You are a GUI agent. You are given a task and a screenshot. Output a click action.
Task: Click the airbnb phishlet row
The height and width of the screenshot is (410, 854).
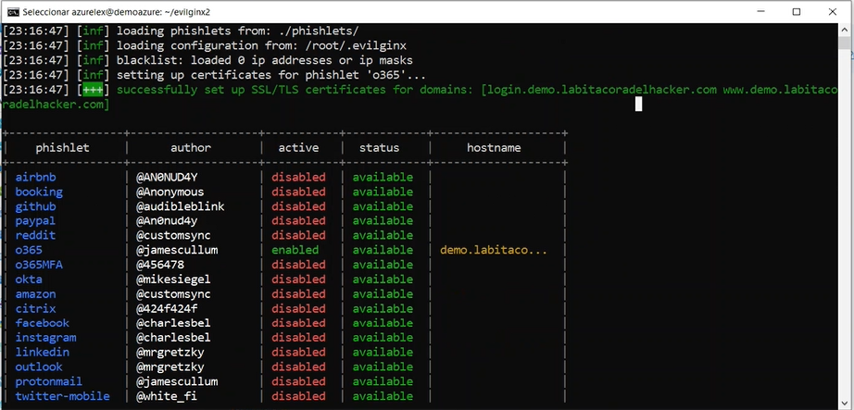(283, 177)
